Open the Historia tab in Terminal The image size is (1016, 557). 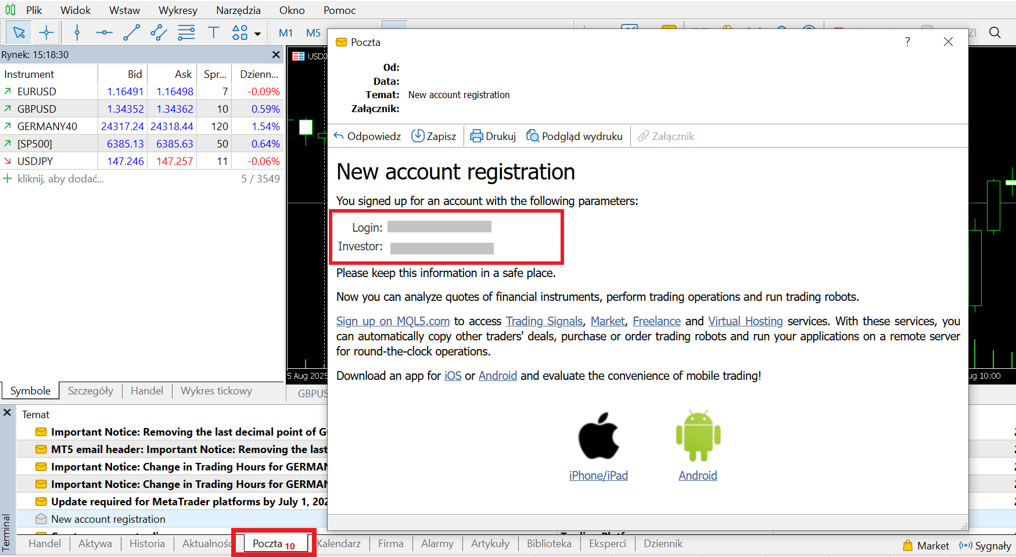[147, 544]
